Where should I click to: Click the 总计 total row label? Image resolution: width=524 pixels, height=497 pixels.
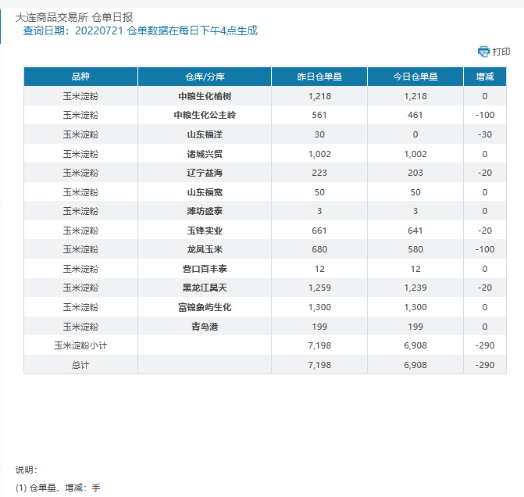click(80, 365)
